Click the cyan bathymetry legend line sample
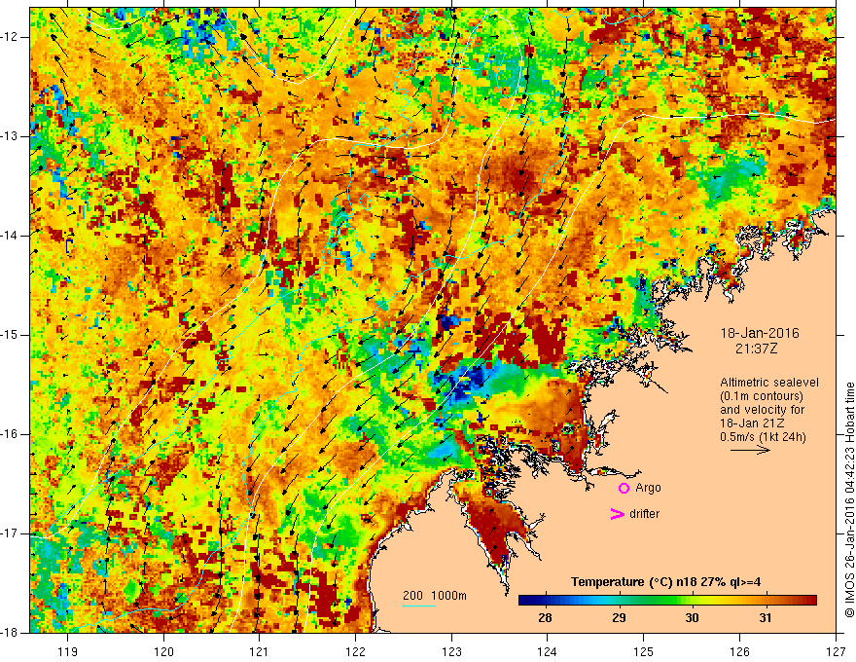This screenshot has height=662, width=856. 418,606
